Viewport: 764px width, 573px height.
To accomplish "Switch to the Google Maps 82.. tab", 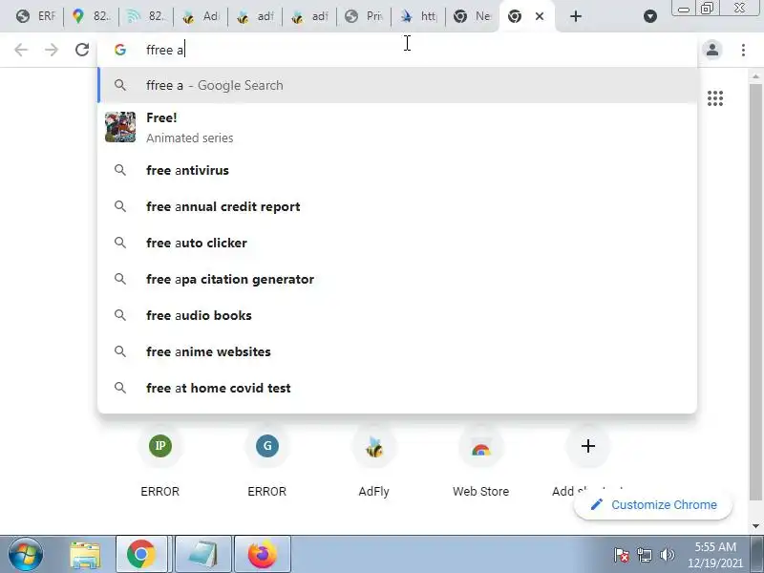I will point(91,16).
